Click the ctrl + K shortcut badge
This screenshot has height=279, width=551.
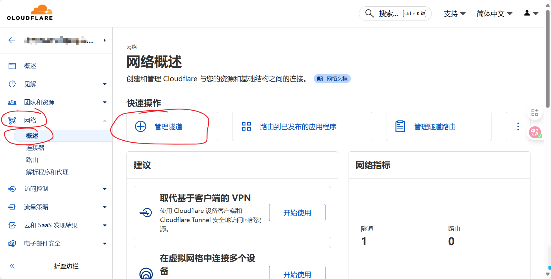[x=415, y=14]
